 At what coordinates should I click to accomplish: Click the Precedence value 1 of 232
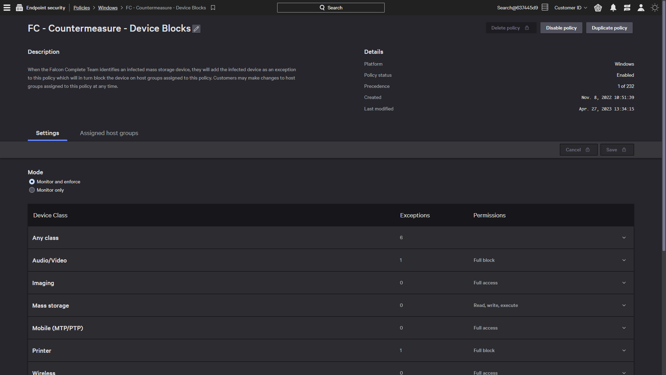tap(626, 86)
